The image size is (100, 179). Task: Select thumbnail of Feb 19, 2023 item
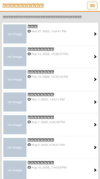coord(15,79)
